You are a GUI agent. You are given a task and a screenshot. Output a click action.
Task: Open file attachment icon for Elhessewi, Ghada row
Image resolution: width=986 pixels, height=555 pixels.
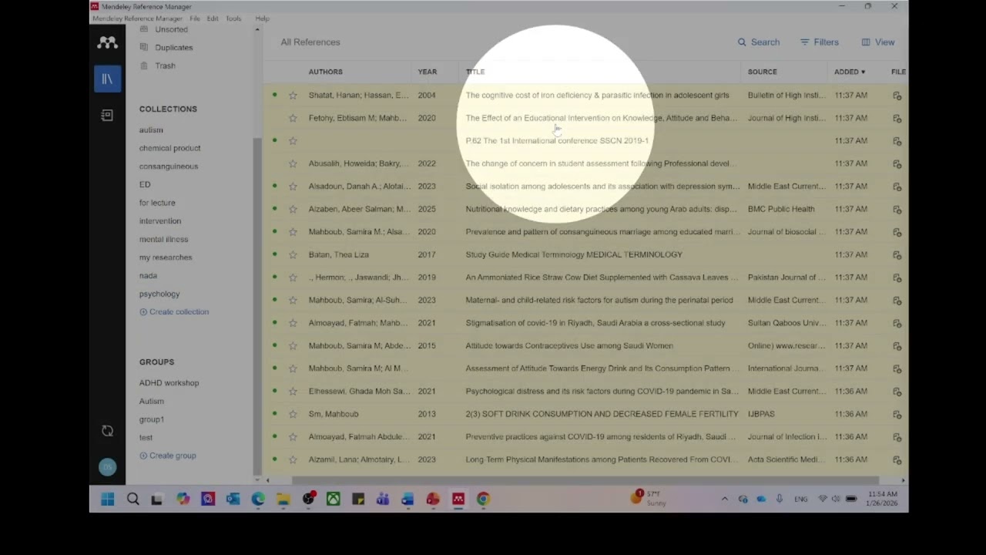tap(897, 392)
